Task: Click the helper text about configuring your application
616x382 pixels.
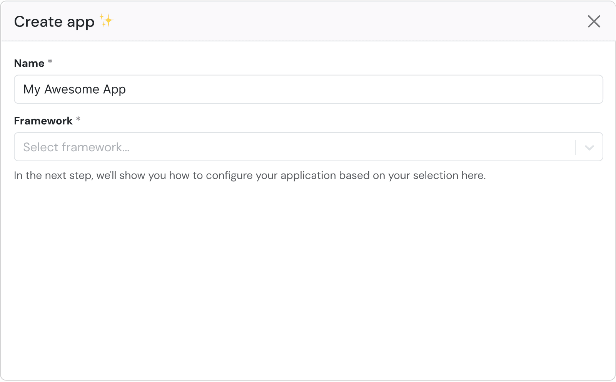Action: (249, 175)
